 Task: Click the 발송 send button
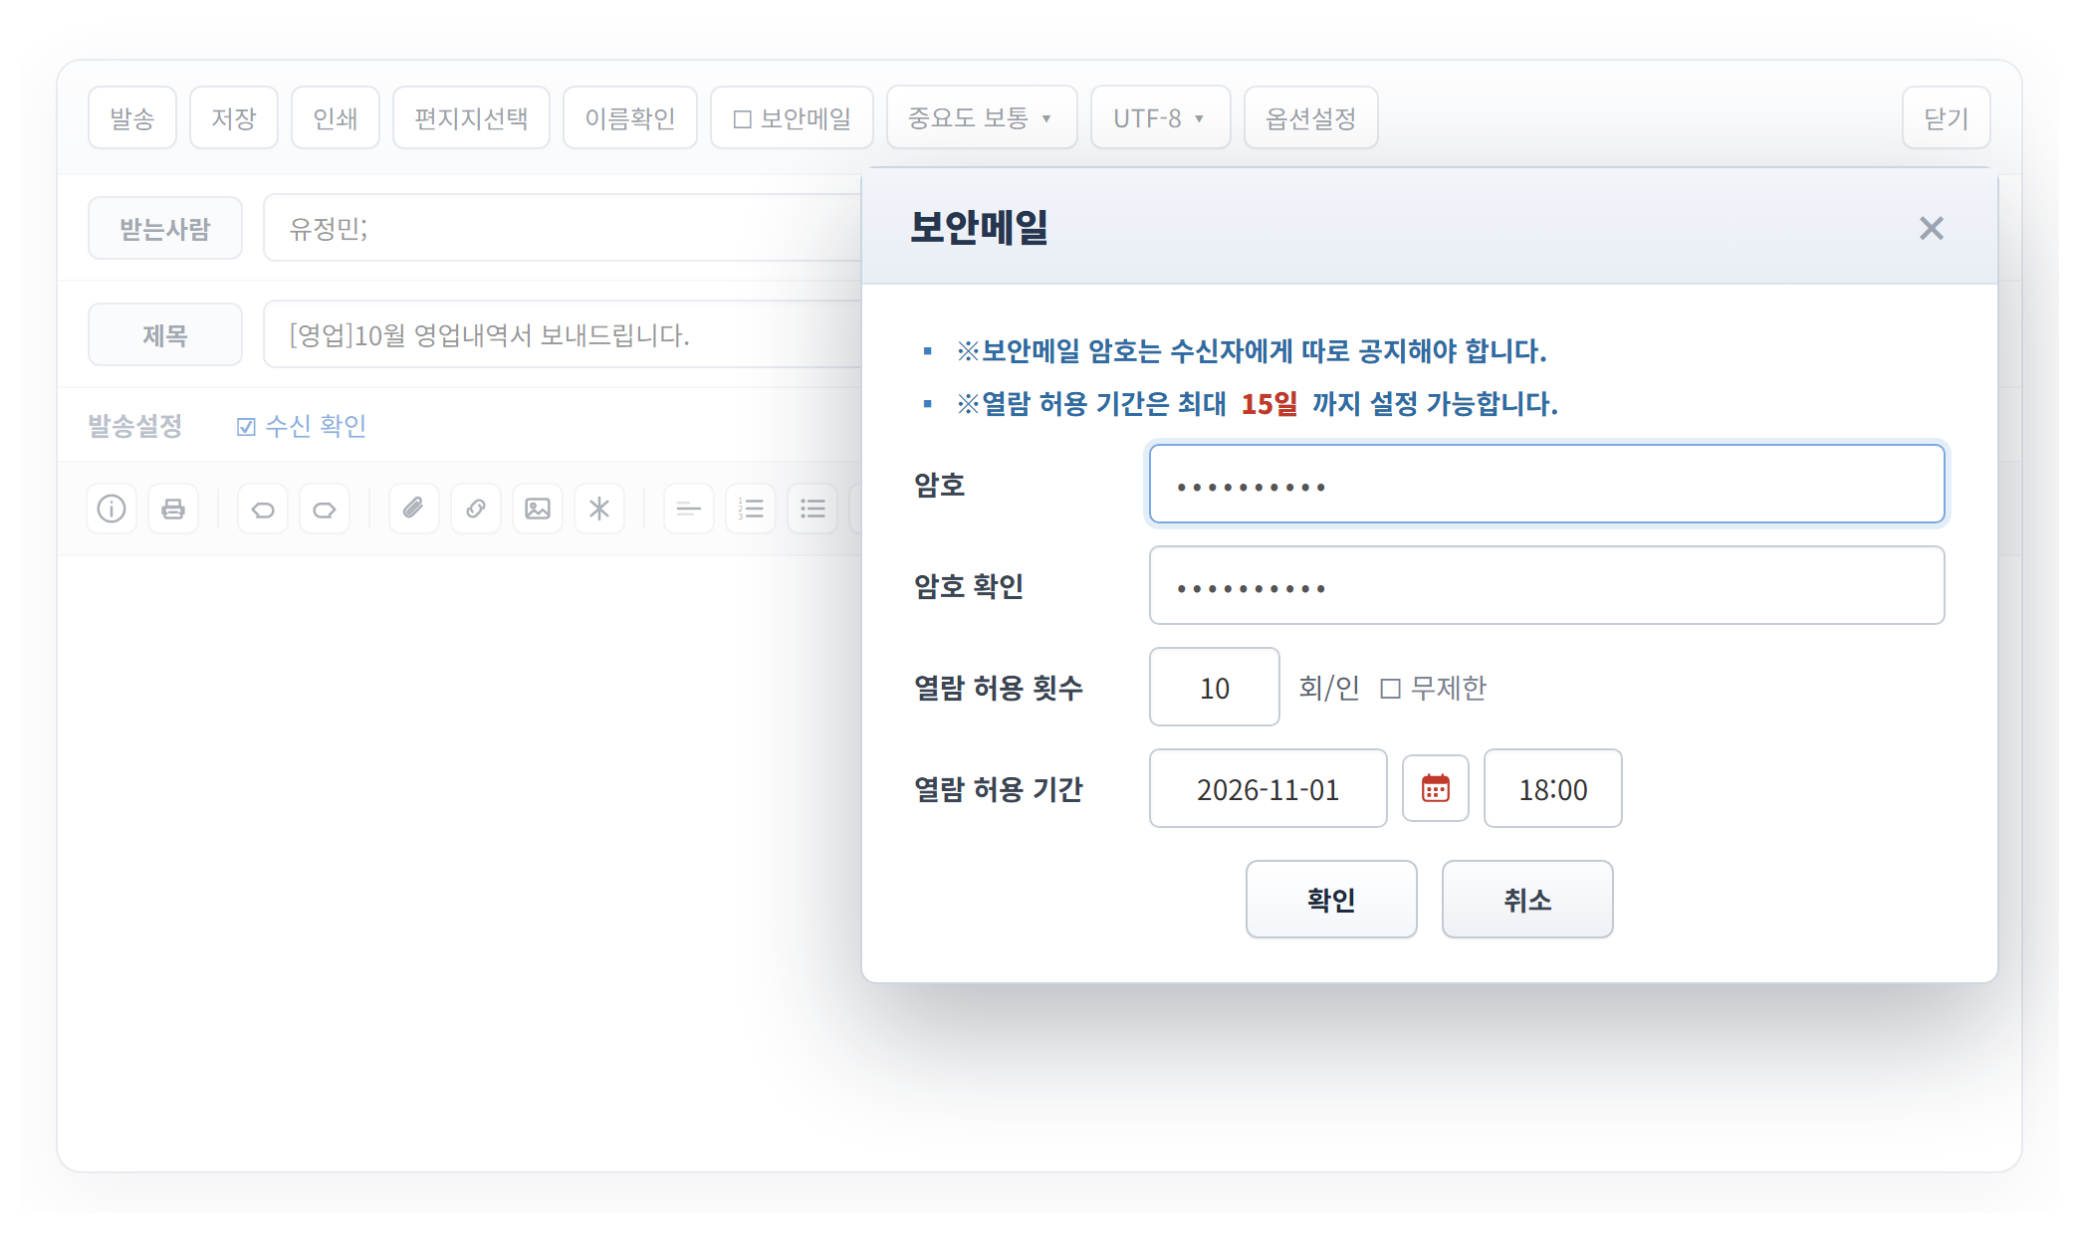coord(132,118)
